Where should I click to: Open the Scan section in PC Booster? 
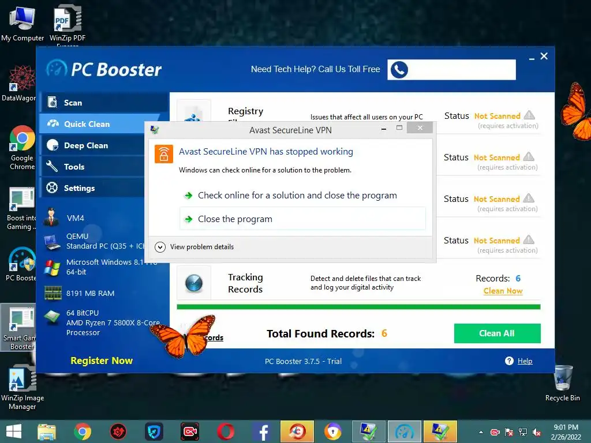(x=104, y=103)
